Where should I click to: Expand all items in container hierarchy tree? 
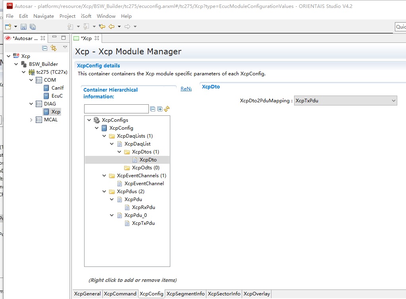pos(160,109)
